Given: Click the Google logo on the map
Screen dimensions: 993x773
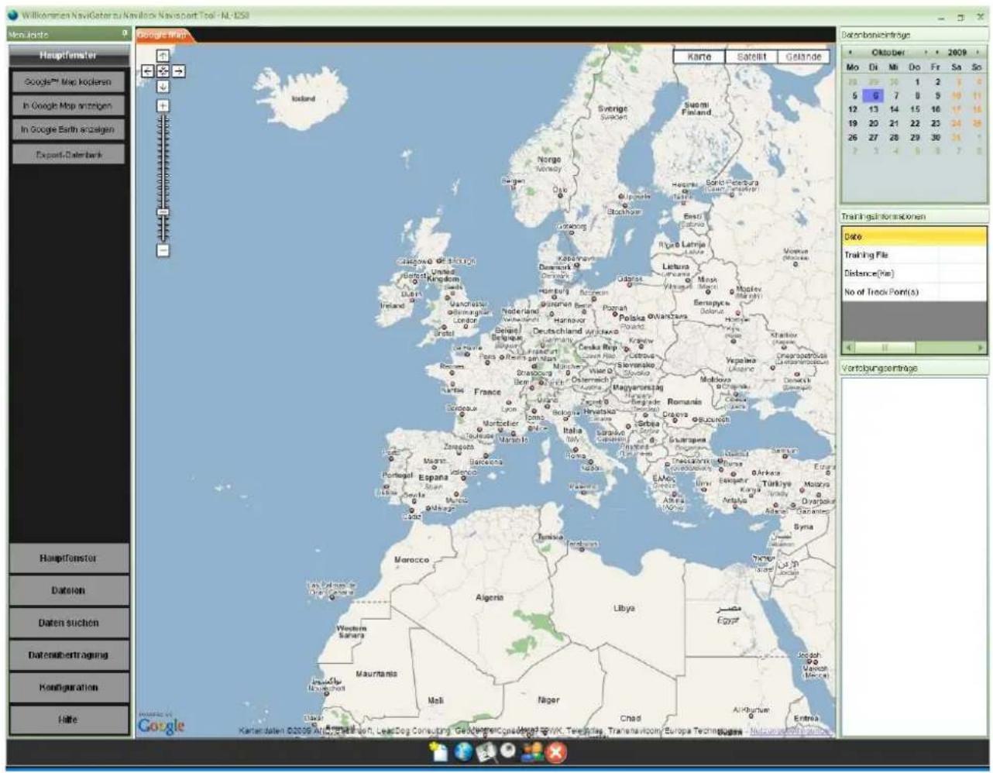Looking at the screenshot, I should [161, 726].
